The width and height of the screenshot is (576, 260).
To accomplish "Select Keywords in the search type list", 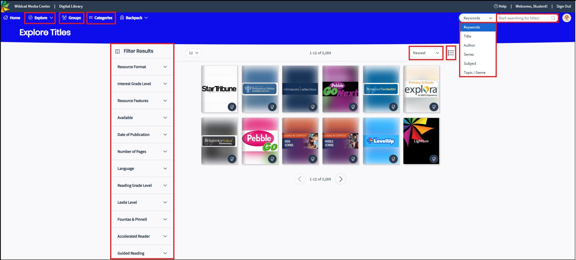I will (478, 27).
